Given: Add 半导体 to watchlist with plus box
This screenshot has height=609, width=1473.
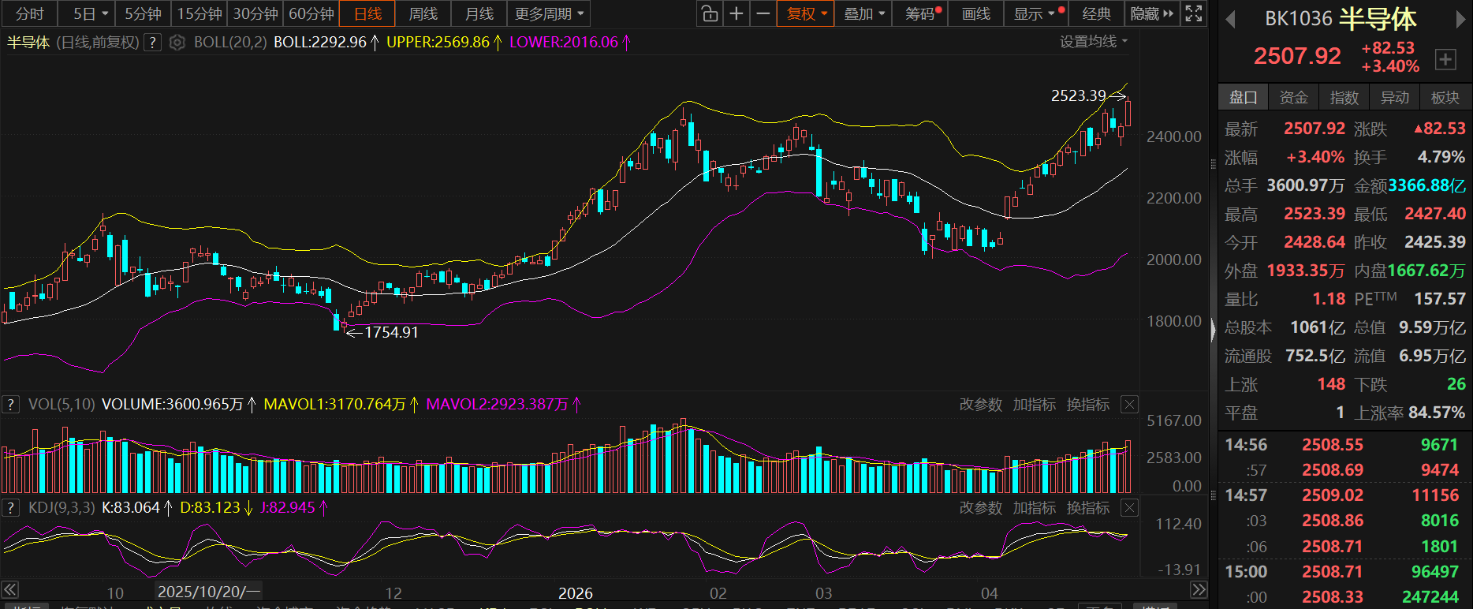Looking at the screenshot, I should click(x=1445, y=59).
